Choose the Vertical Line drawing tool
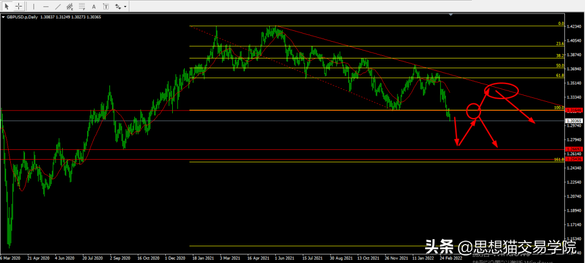Image resolution: width=585 pixels, height=263 pixels. click(x=34, y=6)
